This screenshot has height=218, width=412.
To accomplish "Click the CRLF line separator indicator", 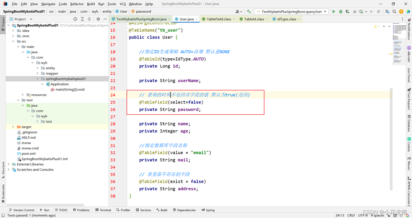I will [x=351, y=215].
